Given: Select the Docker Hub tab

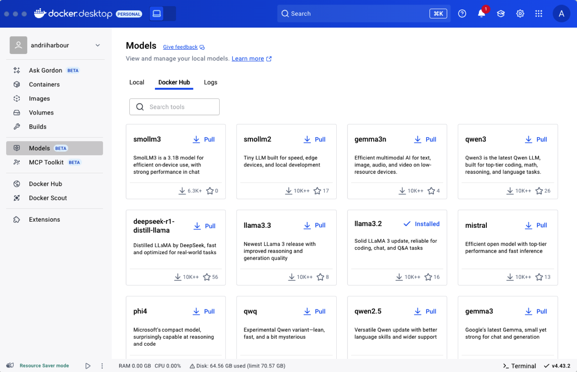Looking at the screenshot, I should (x=174, y=82).
